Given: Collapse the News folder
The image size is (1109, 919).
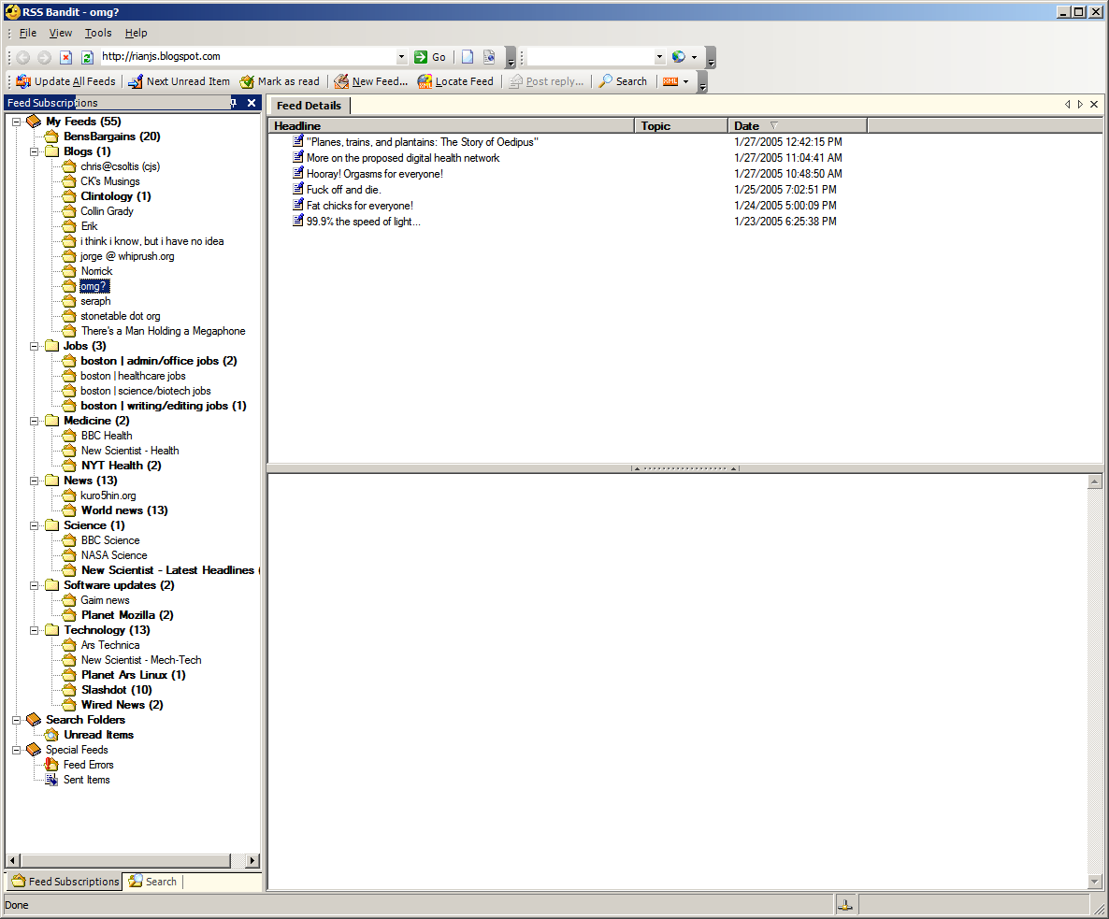Looking at the screenshot, I should click(34, 481).
